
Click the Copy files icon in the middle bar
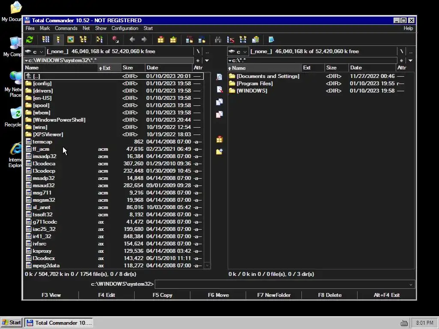[x=219, y=102]
